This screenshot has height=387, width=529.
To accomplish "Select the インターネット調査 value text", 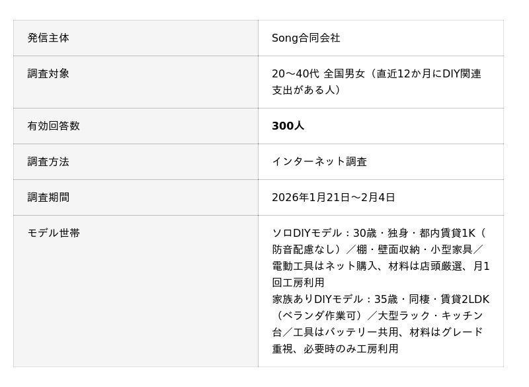I will [319, 162].
